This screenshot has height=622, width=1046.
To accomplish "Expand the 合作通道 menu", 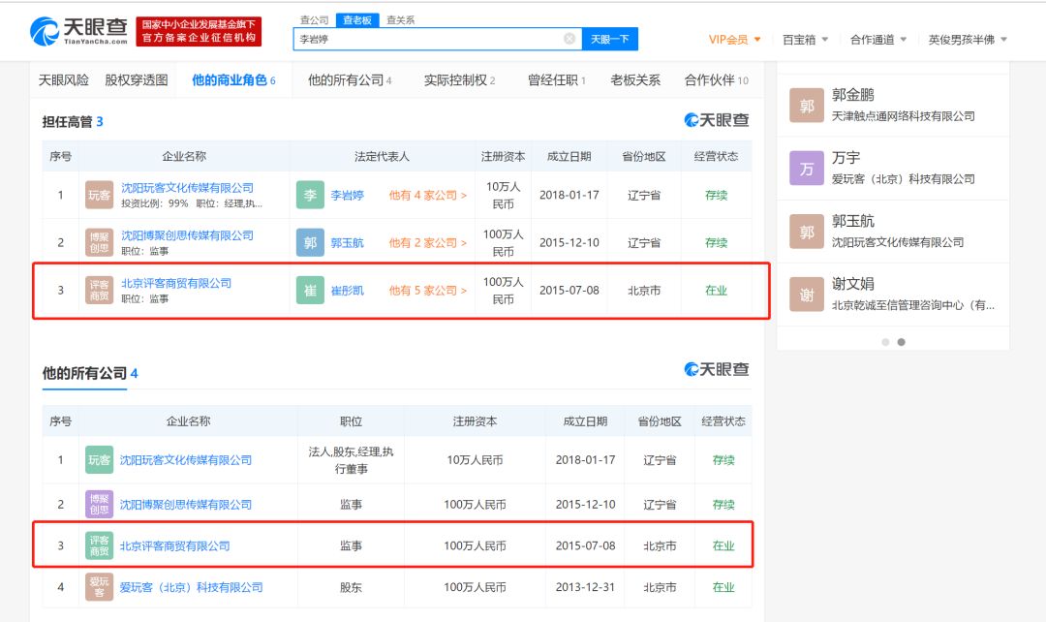I will pos(878,40).
